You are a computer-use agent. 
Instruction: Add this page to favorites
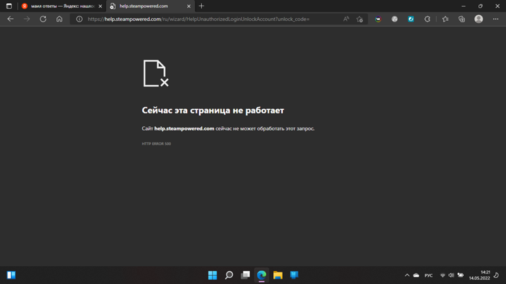tap(359, 19)
